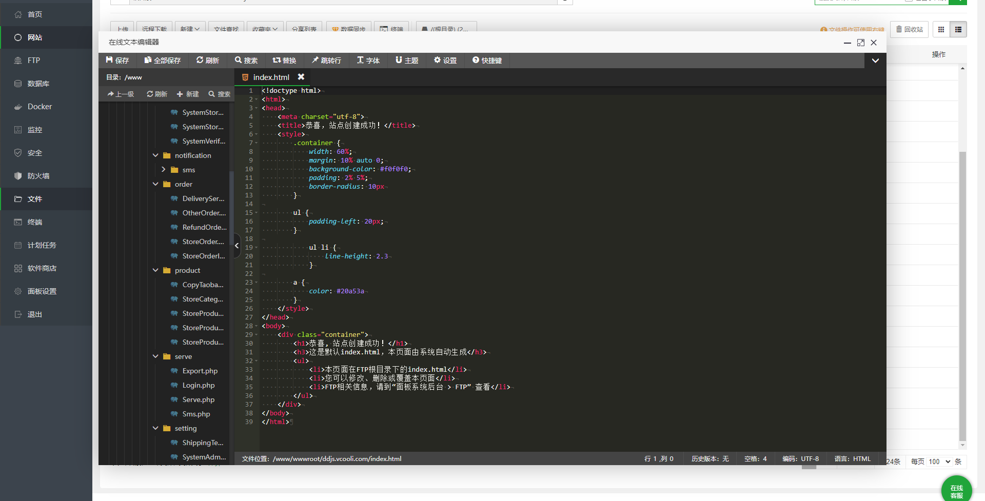Switch to index.html tab
The image size is (985, 501).
(x=271, y=77)
